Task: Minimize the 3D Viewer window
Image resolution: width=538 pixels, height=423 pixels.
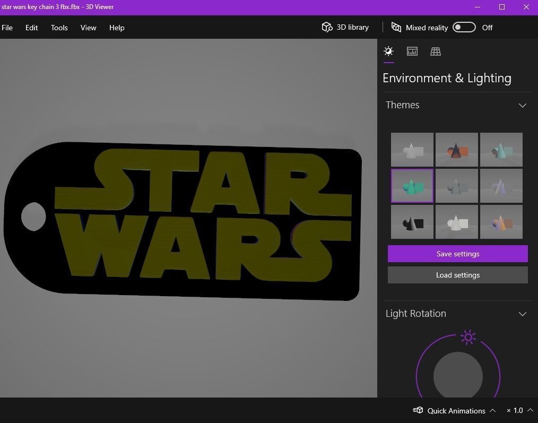Action: [x=478, y=7]
